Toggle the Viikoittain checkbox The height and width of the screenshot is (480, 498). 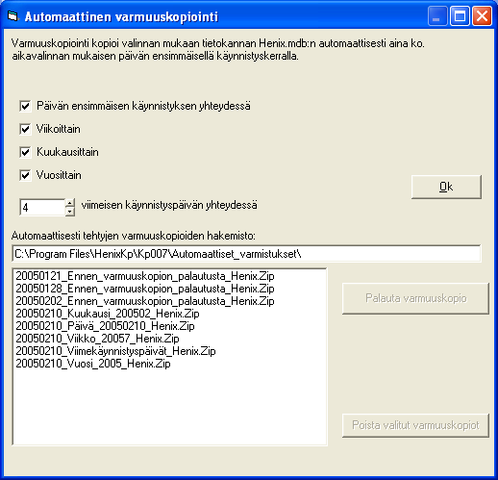click(25, 129)
